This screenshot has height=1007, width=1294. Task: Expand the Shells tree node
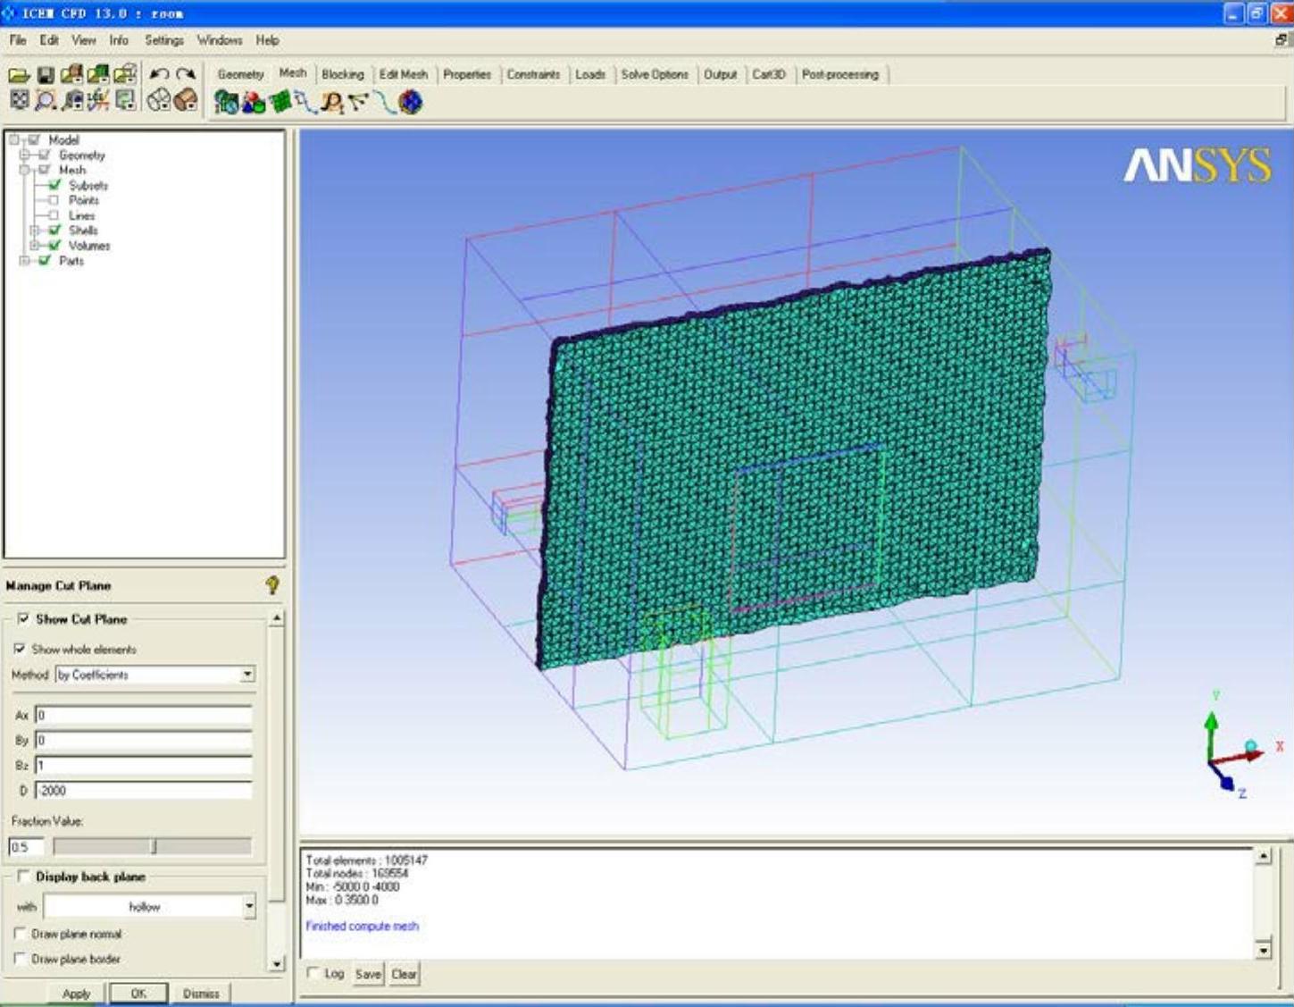click(36, 230)
